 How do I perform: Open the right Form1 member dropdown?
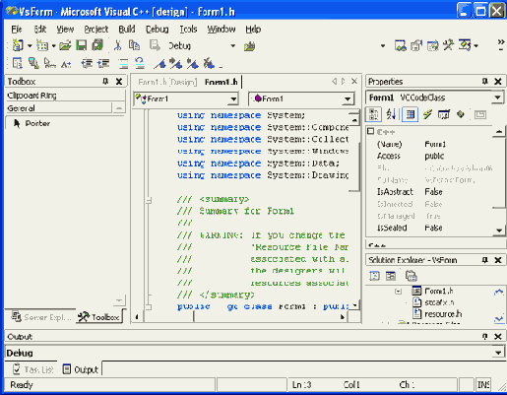348,99
